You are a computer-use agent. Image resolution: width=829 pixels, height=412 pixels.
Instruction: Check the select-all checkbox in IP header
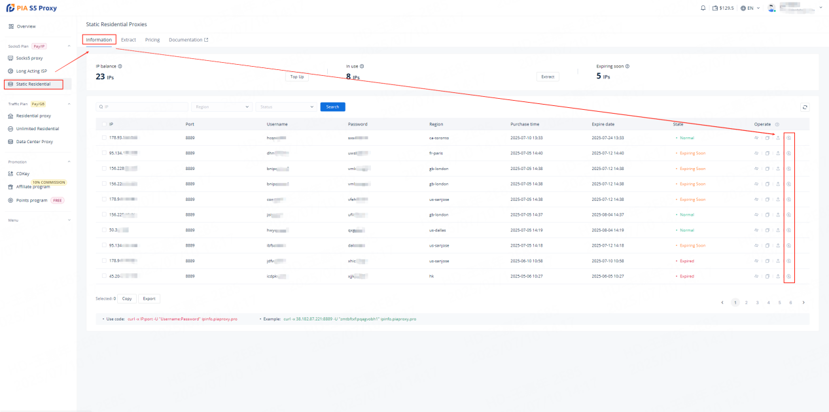[x=104, y=124]
